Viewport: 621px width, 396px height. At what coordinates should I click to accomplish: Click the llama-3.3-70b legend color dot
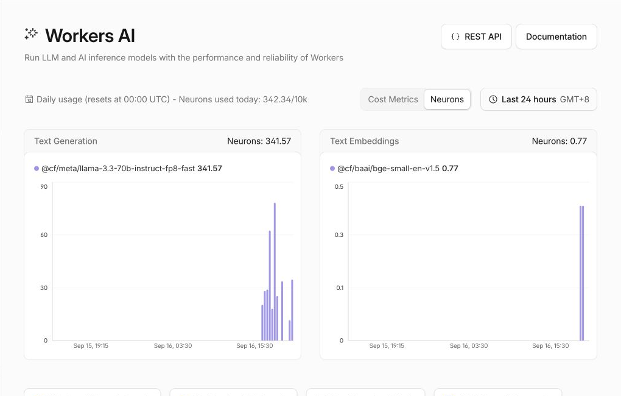click(37, 169)
